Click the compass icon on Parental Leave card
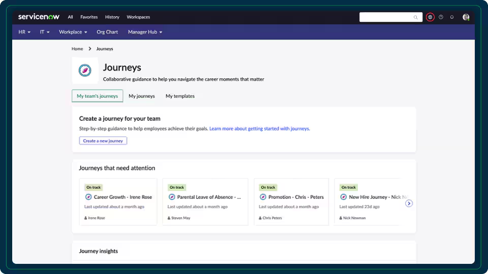 (172, 197)
